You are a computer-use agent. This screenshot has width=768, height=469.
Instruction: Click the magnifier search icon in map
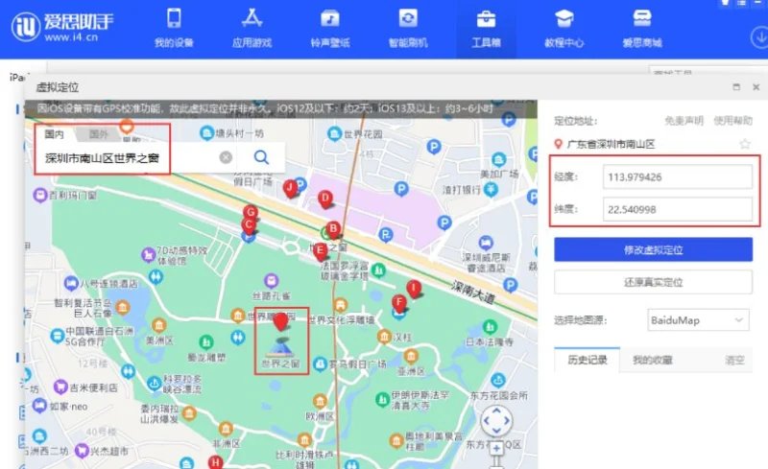click(x=261, y=157)
